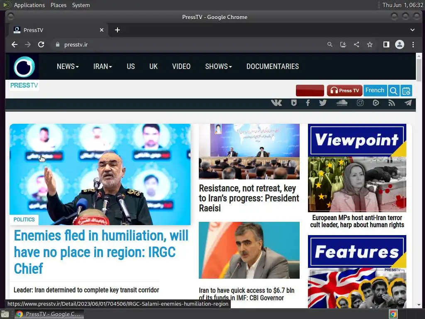Screen dimensions: 425x319
Task: Open the Applications menu in top panel
Action: (29, 5)
